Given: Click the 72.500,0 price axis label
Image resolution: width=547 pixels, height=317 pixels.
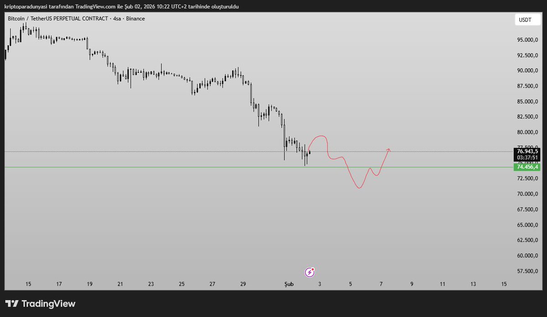Looking at the screenshot, I should pyautogui.click(x=527, y=179).
